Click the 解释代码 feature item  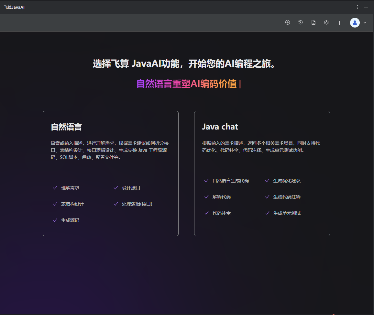click(221, 197)
